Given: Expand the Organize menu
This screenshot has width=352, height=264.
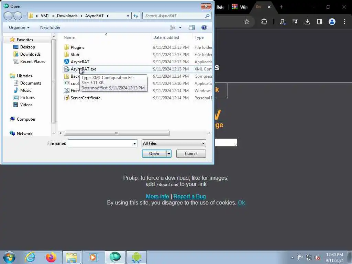Looking at the screenshot, I should (x=19, y=27).
